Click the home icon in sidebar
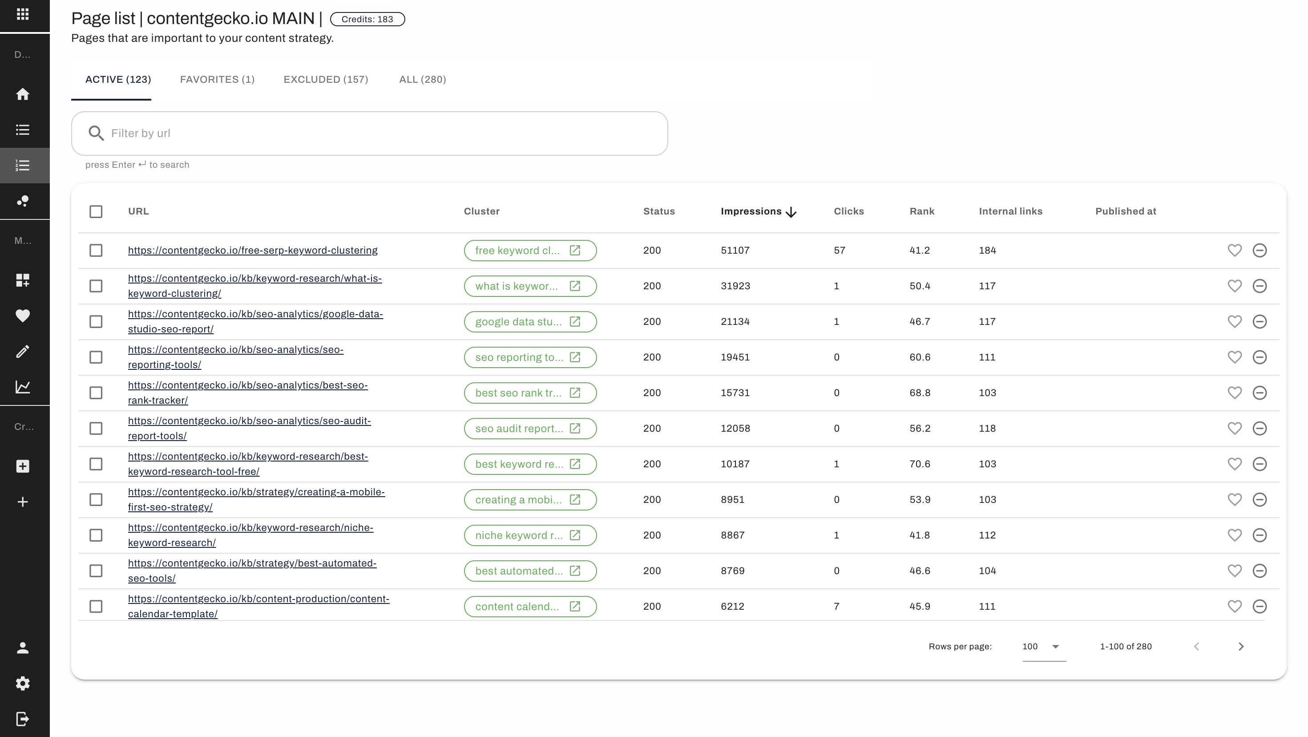The height and width of the screenshot is (737, 1308). point(22,94)
